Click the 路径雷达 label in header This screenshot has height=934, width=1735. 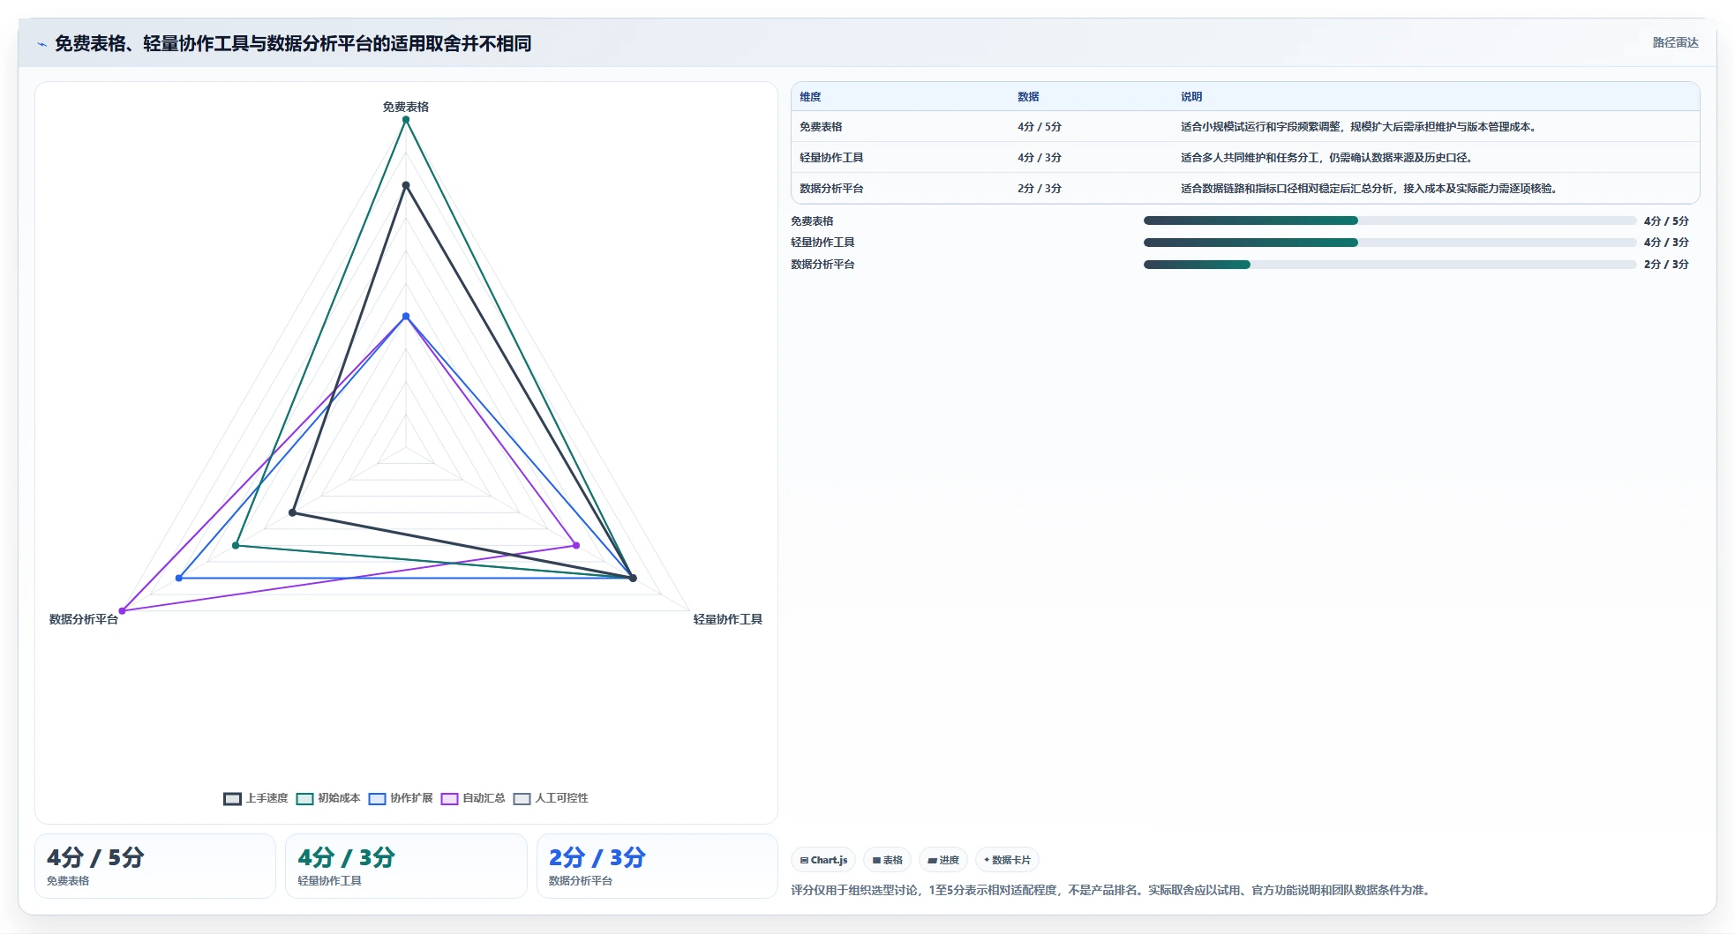pos(1675,42)
